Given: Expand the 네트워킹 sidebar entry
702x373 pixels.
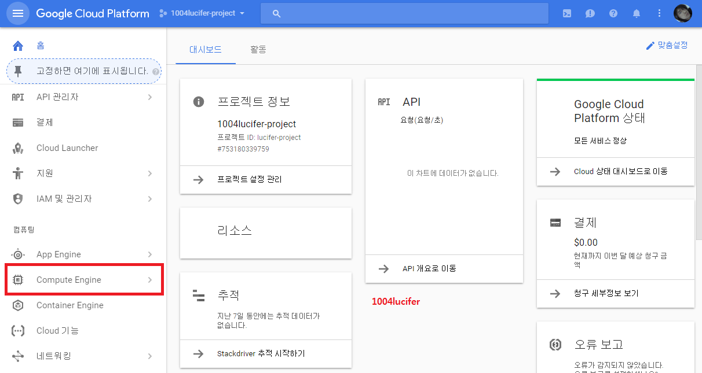Looking at the screenshot, I should (58, 356).
